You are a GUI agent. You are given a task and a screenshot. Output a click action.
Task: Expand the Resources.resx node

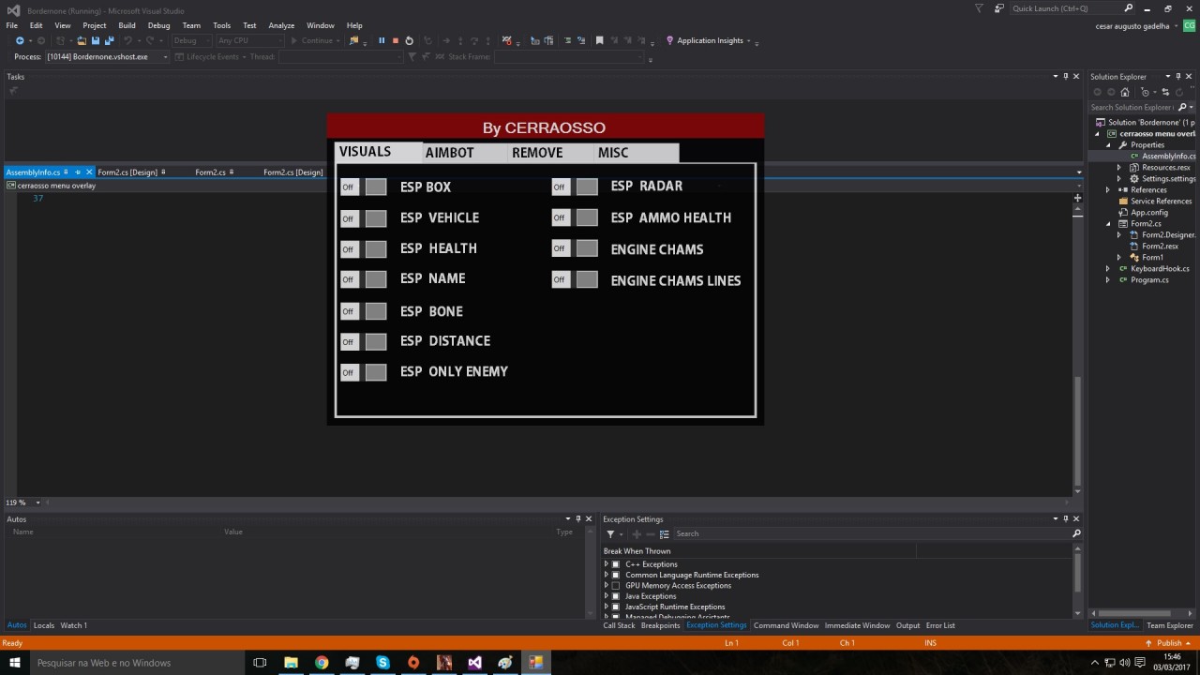point(1119,168)
